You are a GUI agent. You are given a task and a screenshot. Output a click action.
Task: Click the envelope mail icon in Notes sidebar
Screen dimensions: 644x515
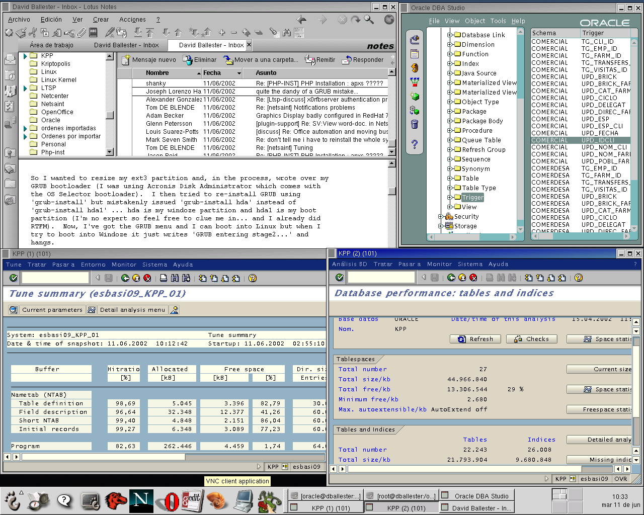click(x=10, y=59)
